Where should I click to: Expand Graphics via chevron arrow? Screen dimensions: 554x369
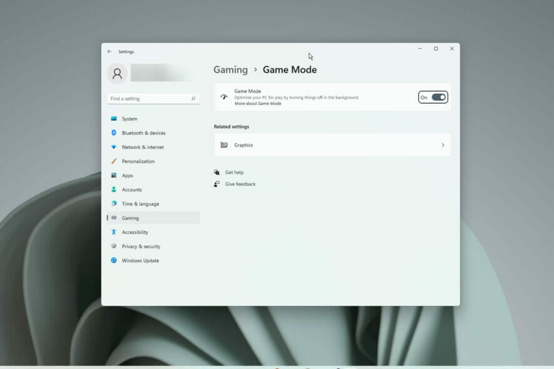(x=443, y=145)
